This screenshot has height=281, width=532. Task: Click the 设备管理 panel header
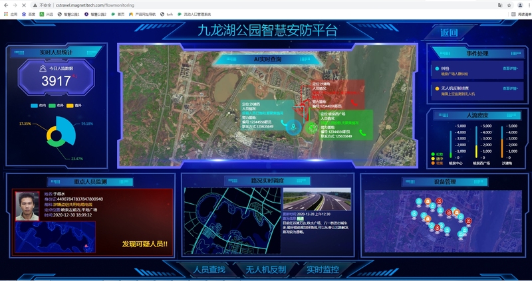click(445, 182)
